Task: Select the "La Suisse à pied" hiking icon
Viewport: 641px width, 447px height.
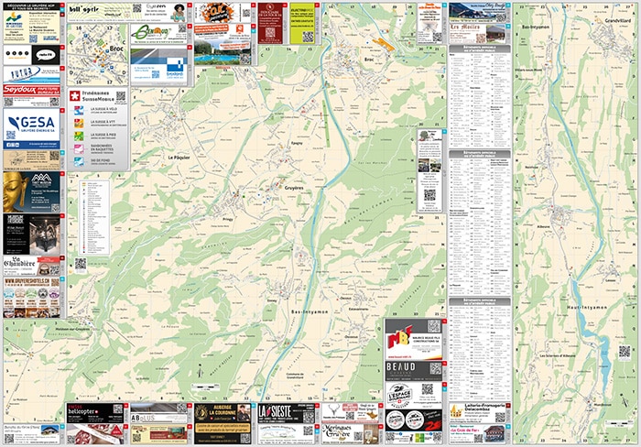Action: click(x=79, y=136)
